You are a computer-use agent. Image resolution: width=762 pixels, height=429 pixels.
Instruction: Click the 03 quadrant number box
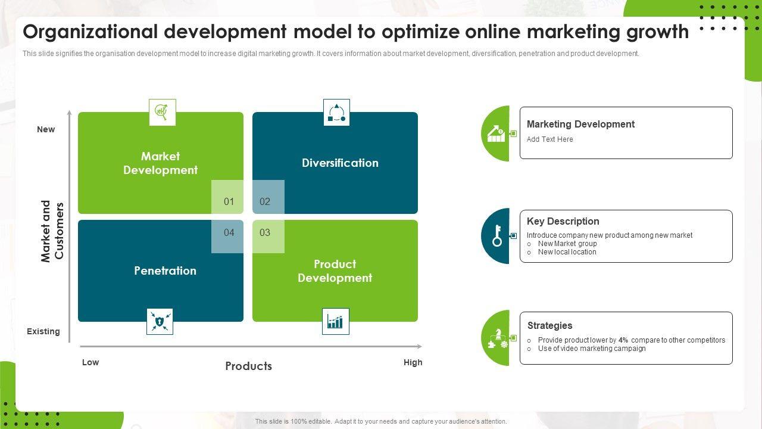pos(266,233)
